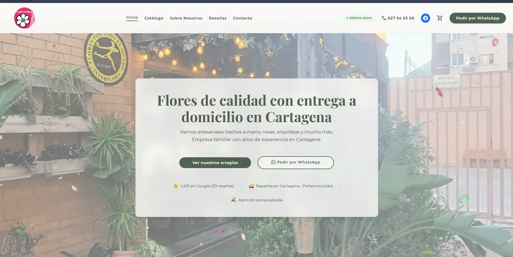The image size is (513, 257).
Task: Navigate to Reseñas
Action: point(218,18)
